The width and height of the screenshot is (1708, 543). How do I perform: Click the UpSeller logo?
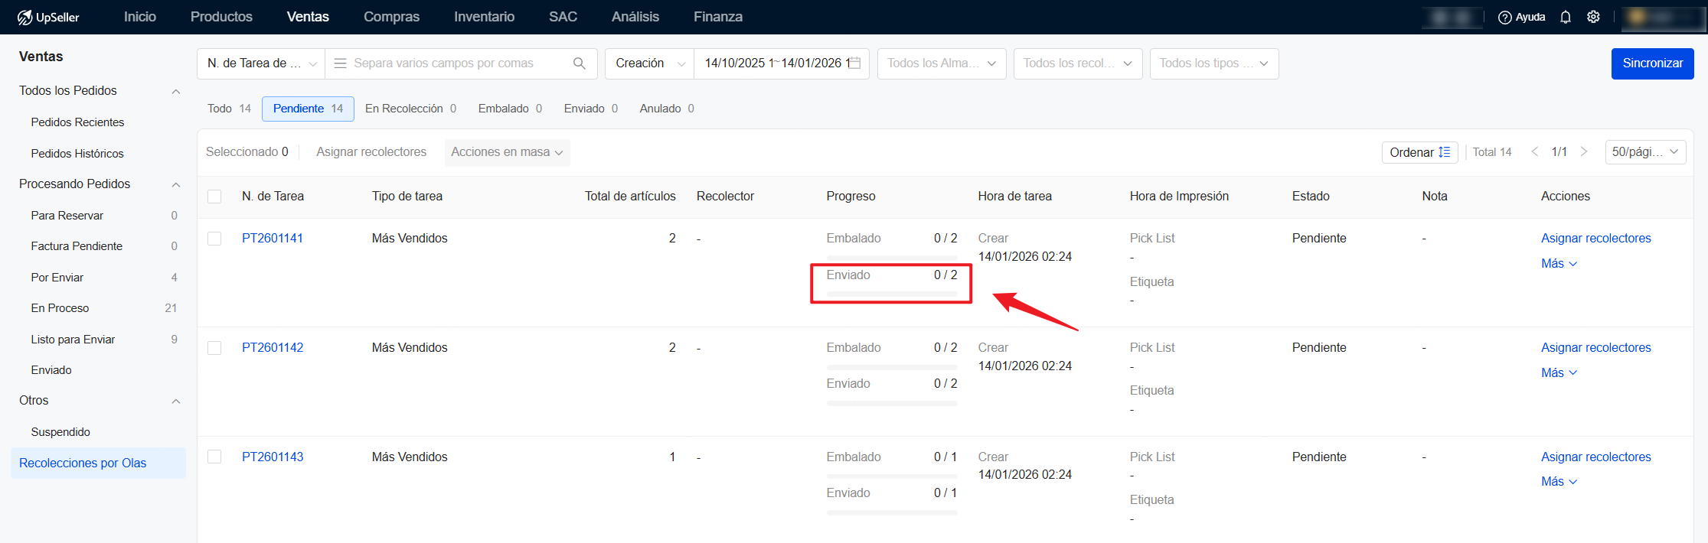click(48, 17)
